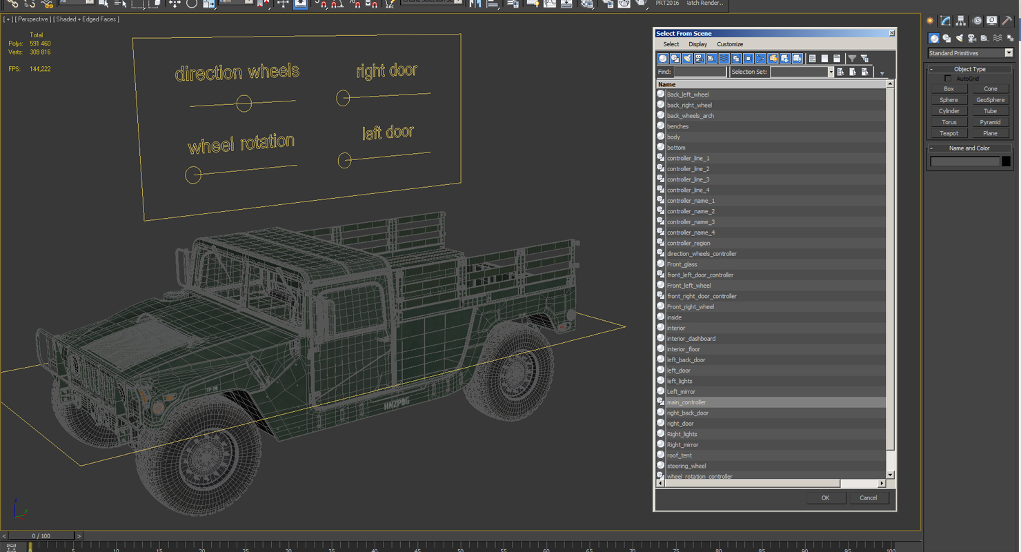Select Helpers category in Create panel

pyautogui.click(x=984, y=39)
